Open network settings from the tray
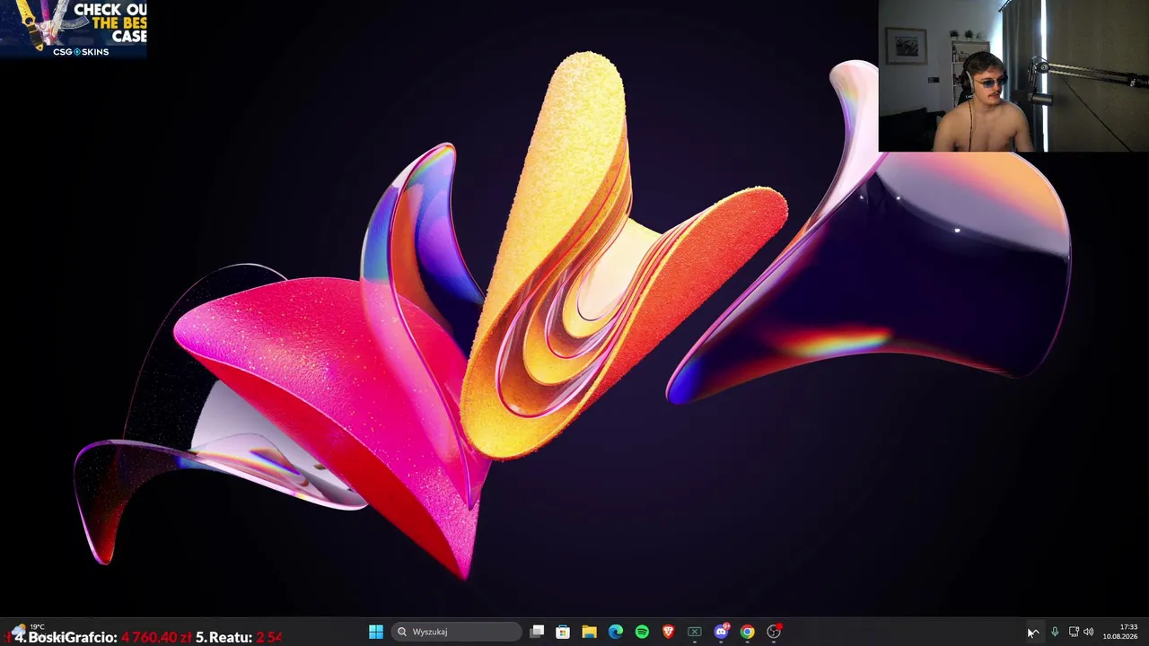Viewport: 1149px width, 646px height. [1074, 632]
